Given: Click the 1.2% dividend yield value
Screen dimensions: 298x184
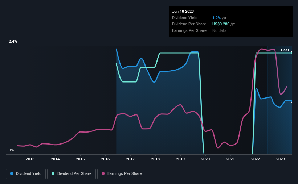Looking at the screenshot, I should click(x=216, y=18).
